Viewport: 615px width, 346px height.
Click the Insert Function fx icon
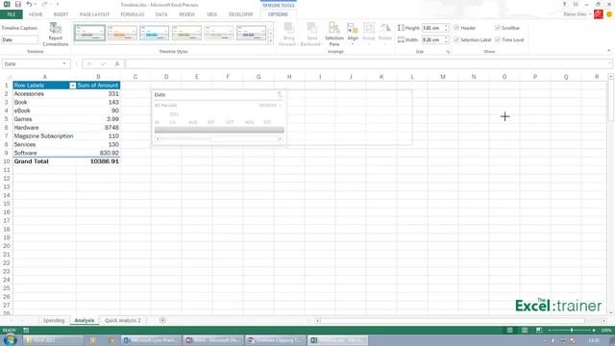click(117, 64)
